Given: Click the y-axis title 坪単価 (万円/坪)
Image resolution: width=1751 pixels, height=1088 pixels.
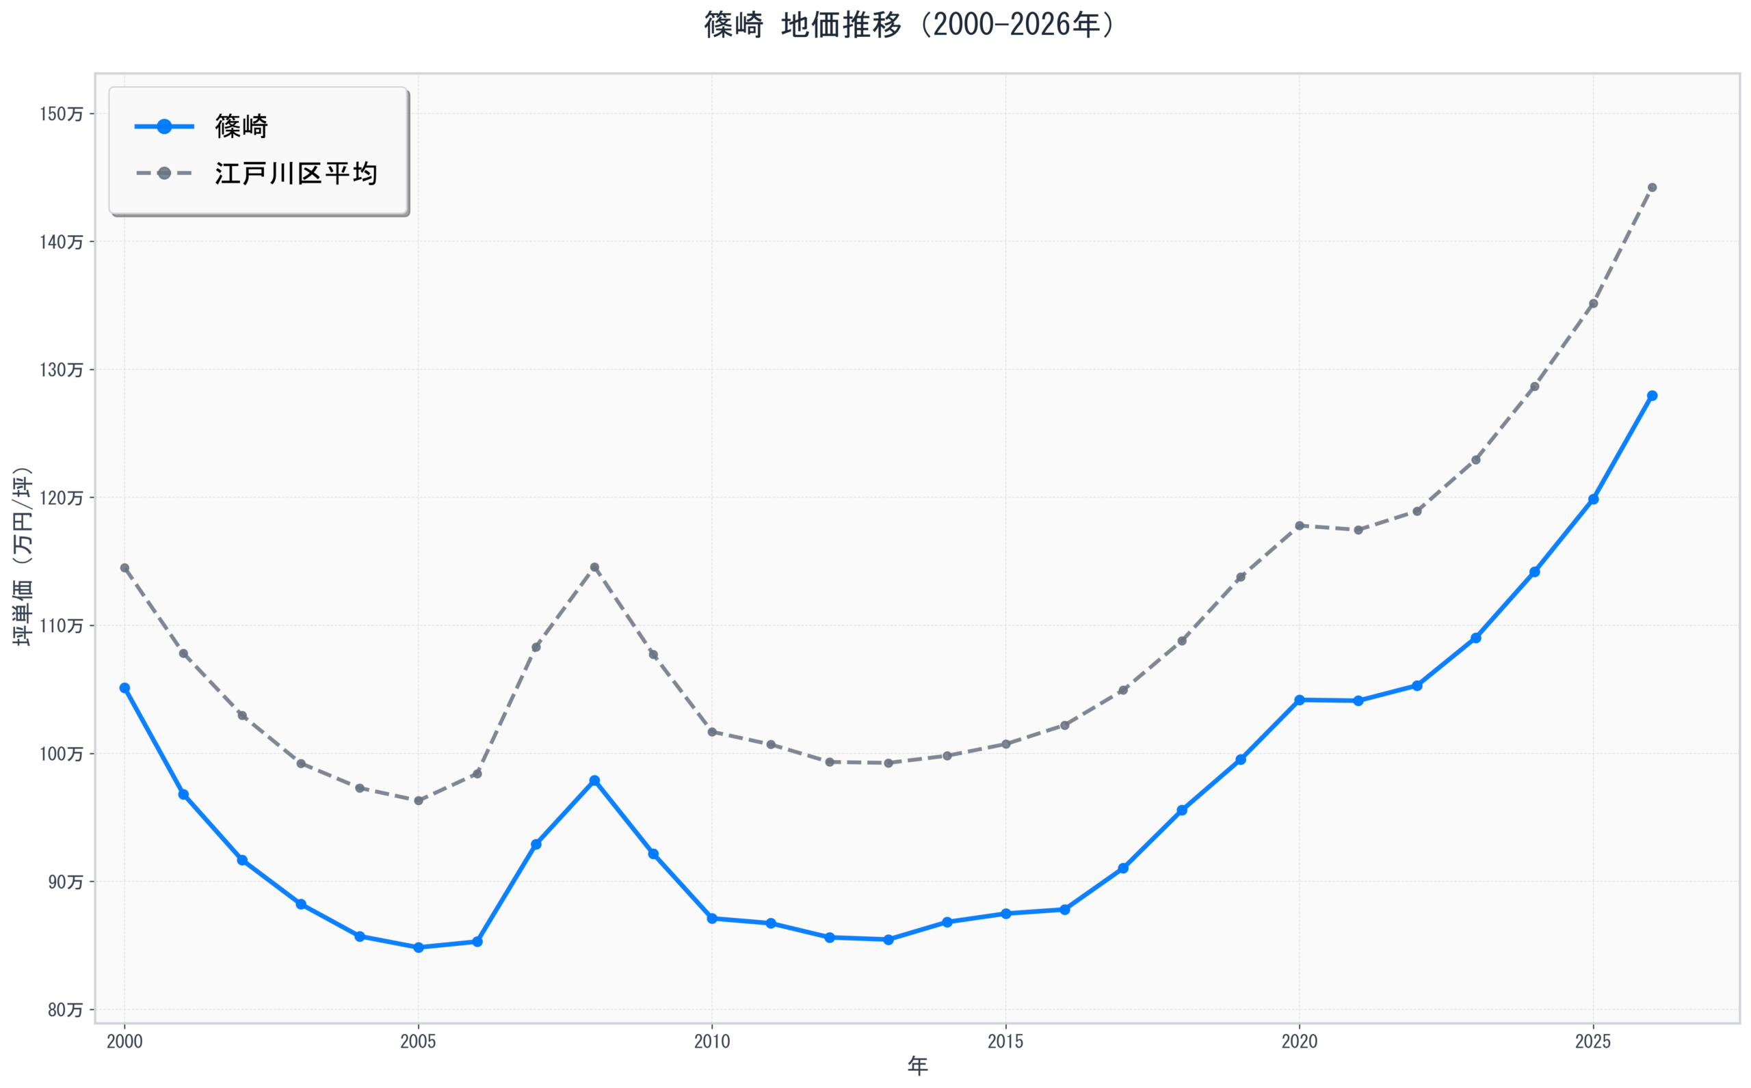Looking at the screenshot, I should (x=23, y=556).
